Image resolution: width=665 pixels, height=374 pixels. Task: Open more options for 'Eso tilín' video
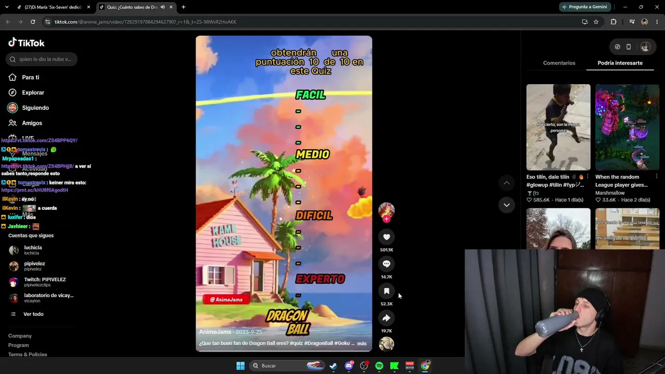(x=588, y=177)
